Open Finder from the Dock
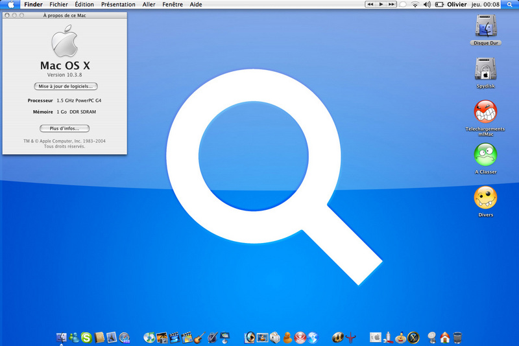Viewport: 519px width, 346px height. click(x=62, y=337)
